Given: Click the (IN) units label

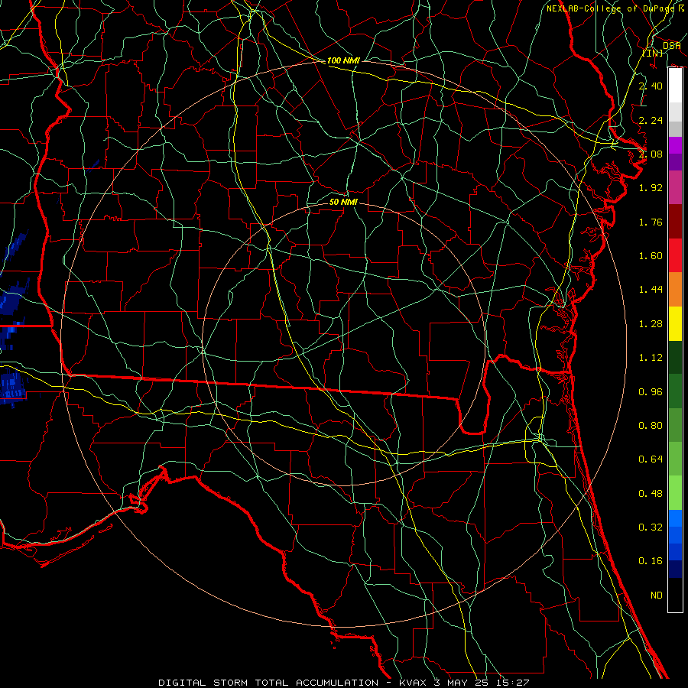Looking at the screenshot, I should pos(652,53).
